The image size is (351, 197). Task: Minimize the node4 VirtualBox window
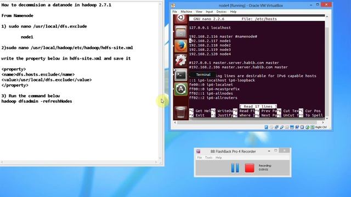click(x=311, y=5)
